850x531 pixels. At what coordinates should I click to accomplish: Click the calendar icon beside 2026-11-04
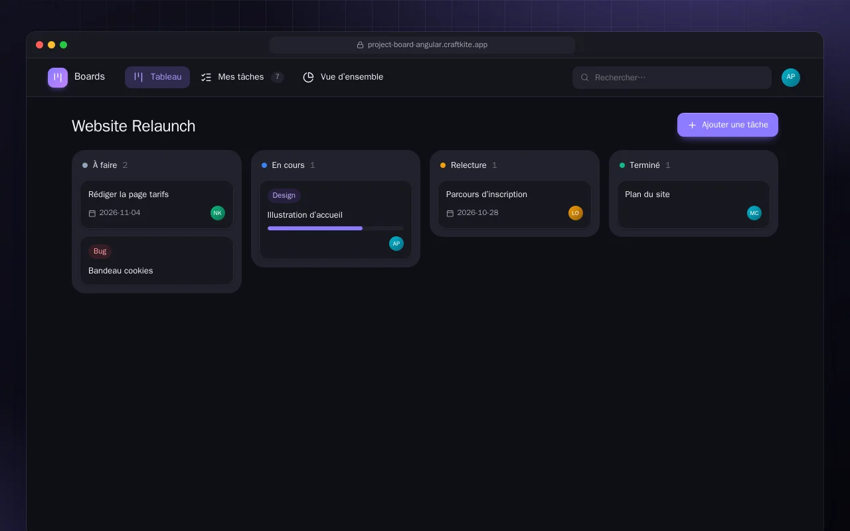[x=92, y=213]
